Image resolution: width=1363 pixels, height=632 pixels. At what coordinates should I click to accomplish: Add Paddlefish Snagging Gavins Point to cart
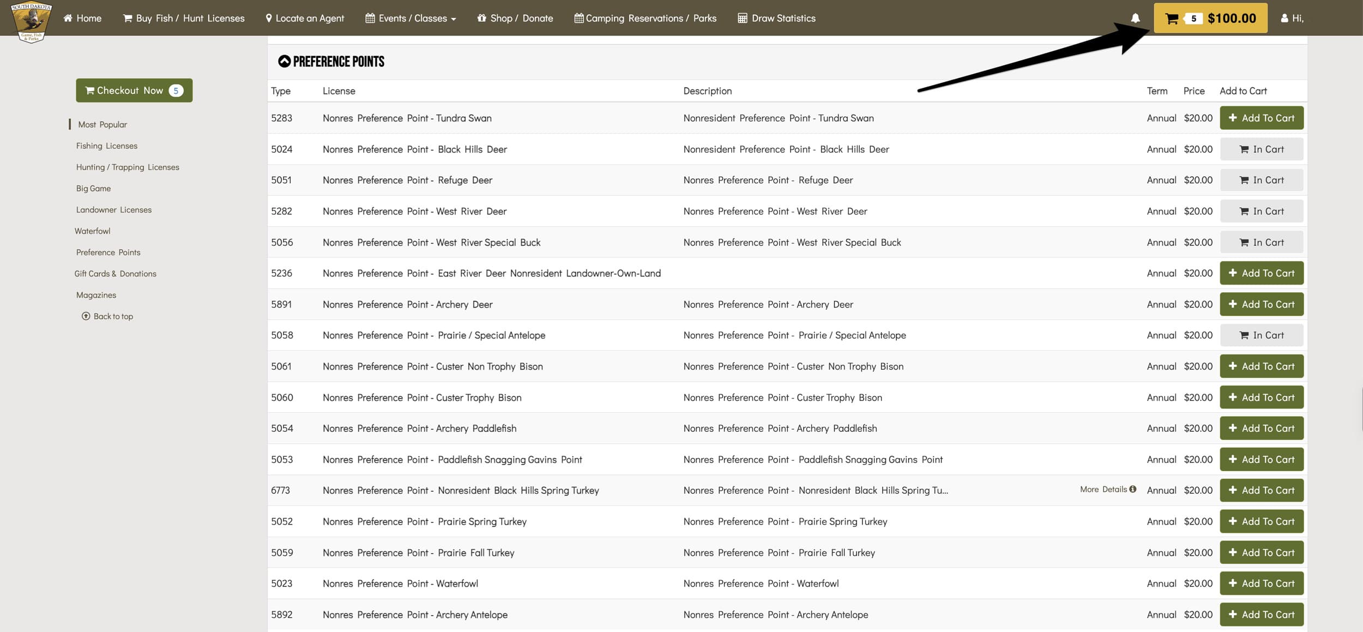[x=1262, y=459]
